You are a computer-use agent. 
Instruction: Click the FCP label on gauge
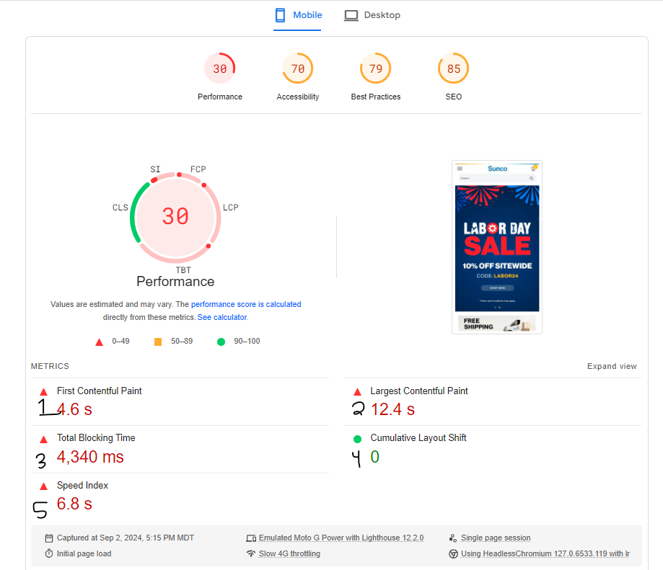[x=198, y=169]
